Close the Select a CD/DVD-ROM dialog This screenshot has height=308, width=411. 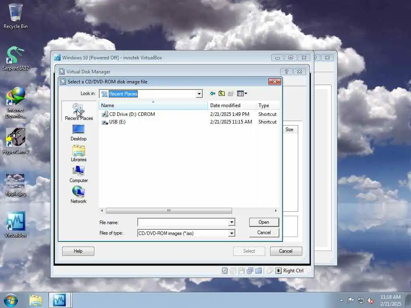pos(275,82)
